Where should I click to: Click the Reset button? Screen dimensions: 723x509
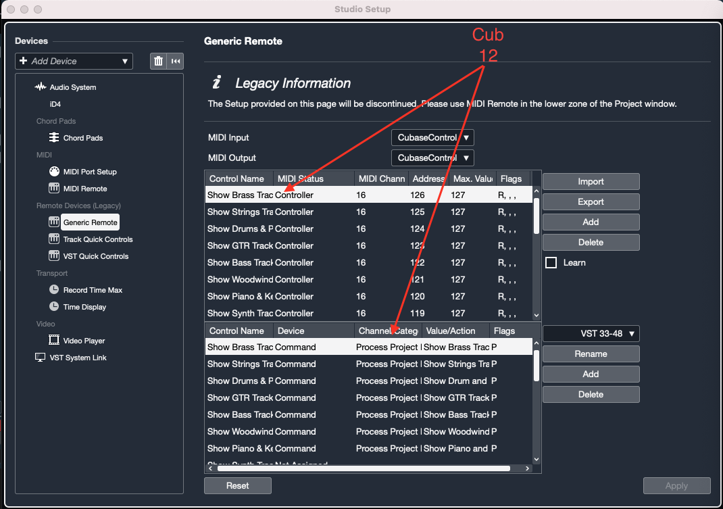(237, 485)
